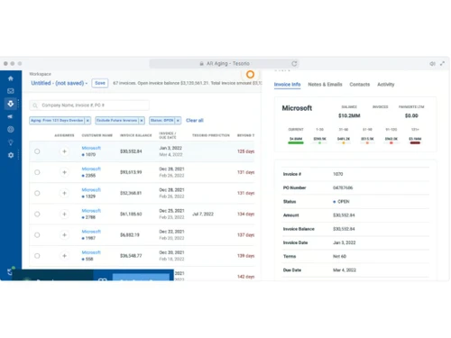Click the $6,882.19 balance cell

click(130, 235)
